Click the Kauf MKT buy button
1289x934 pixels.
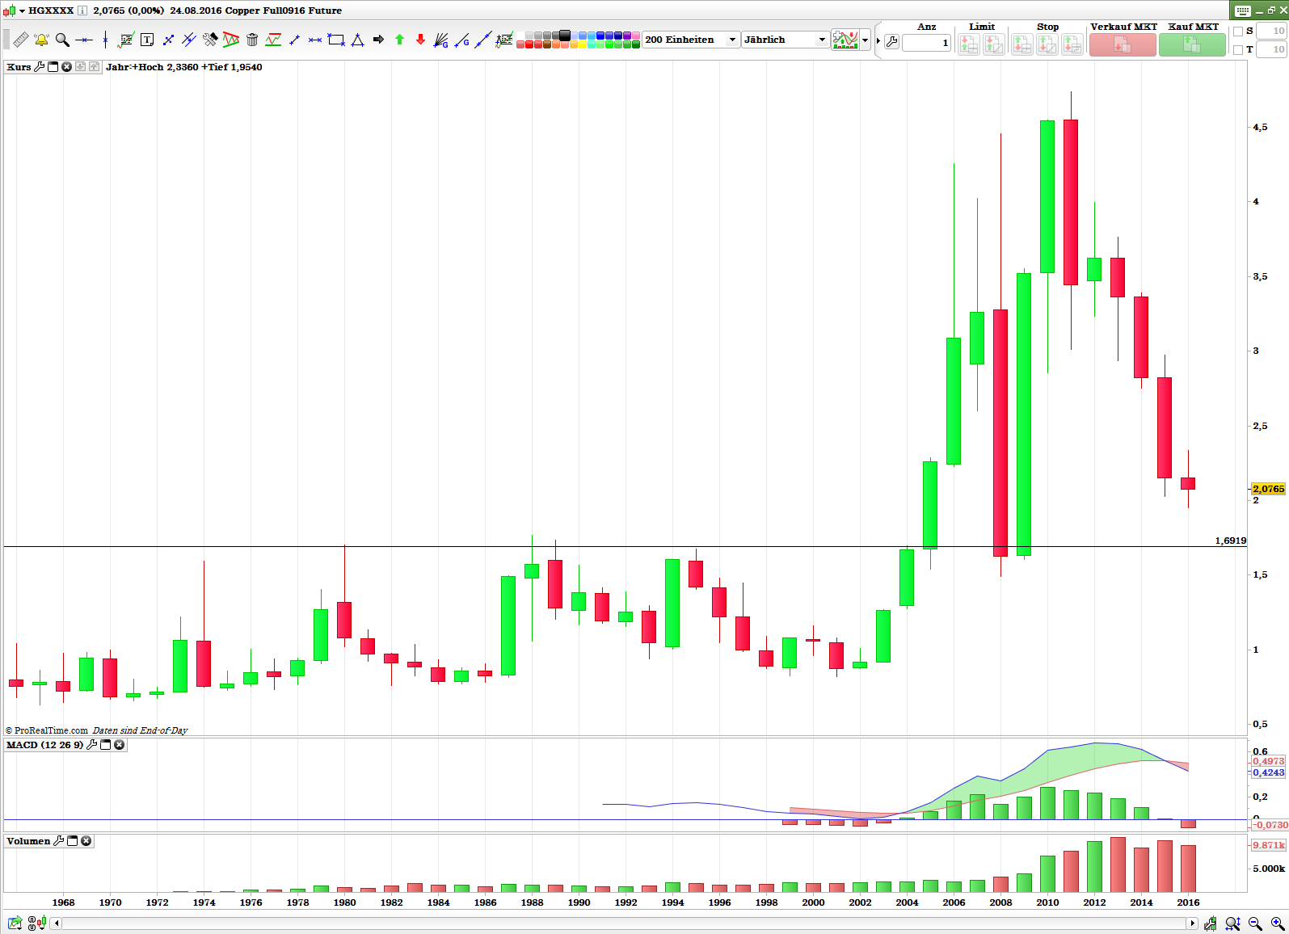click(1192, 44)
